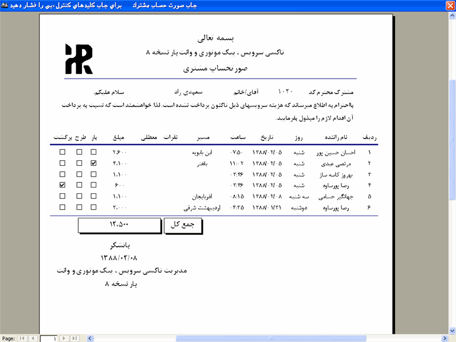Click the vertical scrollbar up arrow
The image size is (456, 342).
click(452, 16)
